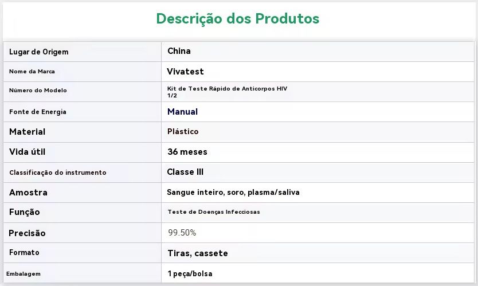Select the 'Lugar de Origem' label cell
This screenshot has width=478, height=286.
click(x=39, y=52)
